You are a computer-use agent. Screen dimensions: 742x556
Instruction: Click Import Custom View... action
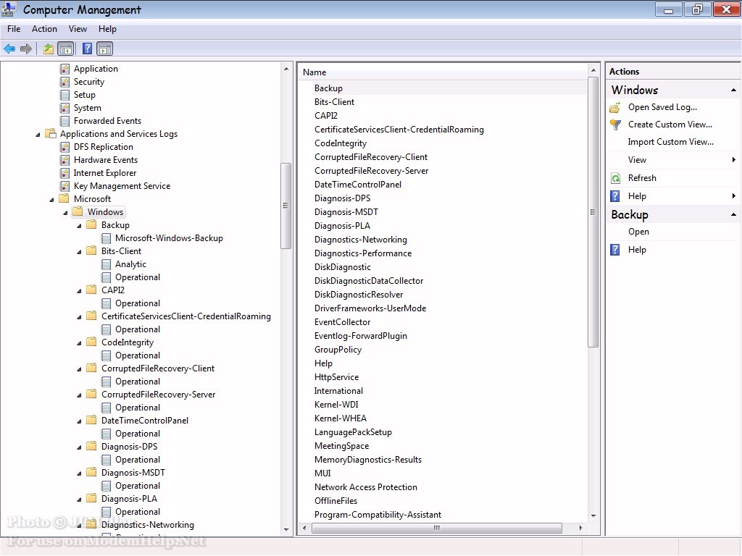tap(670, 142)
